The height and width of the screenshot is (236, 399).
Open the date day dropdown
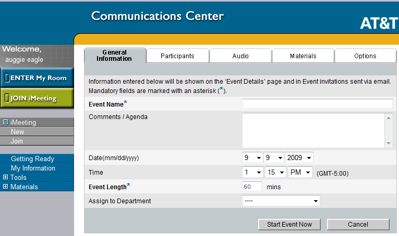(274, 158)
